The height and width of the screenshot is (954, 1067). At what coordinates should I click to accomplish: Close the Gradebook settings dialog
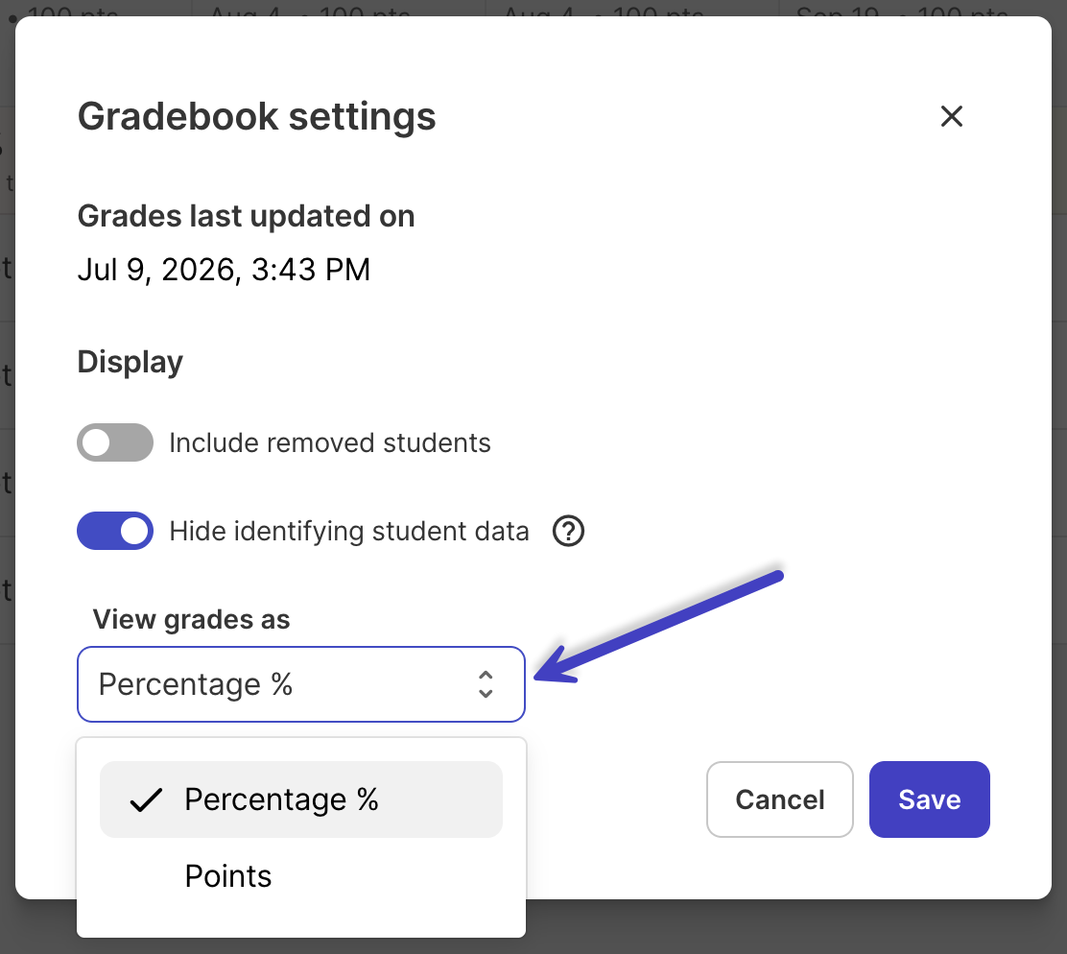point(951,116)
